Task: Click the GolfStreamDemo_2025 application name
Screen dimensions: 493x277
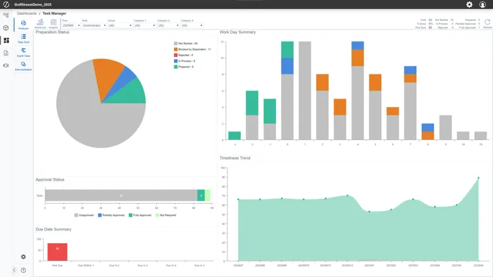Action: [32, 5]
